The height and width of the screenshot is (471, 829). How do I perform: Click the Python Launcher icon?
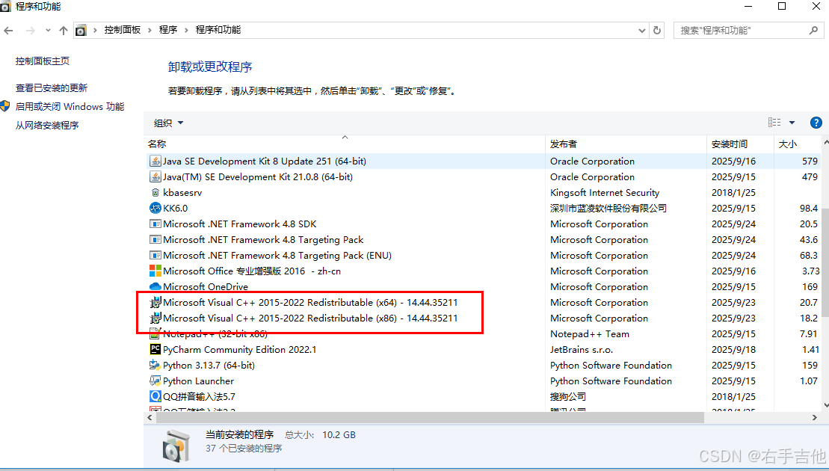pyautogui.click(x=155, y=381)
